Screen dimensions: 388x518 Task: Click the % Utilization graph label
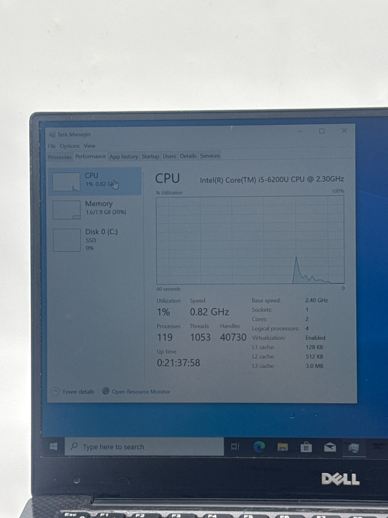tap(169, 193)
